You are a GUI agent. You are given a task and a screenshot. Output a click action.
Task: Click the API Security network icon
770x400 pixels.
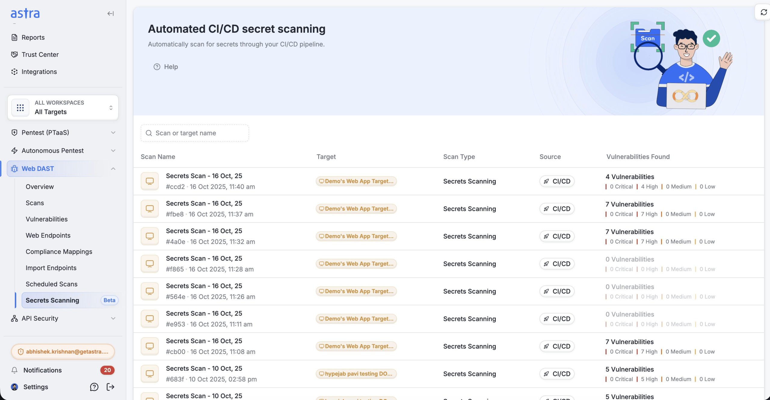click(14, 318)
